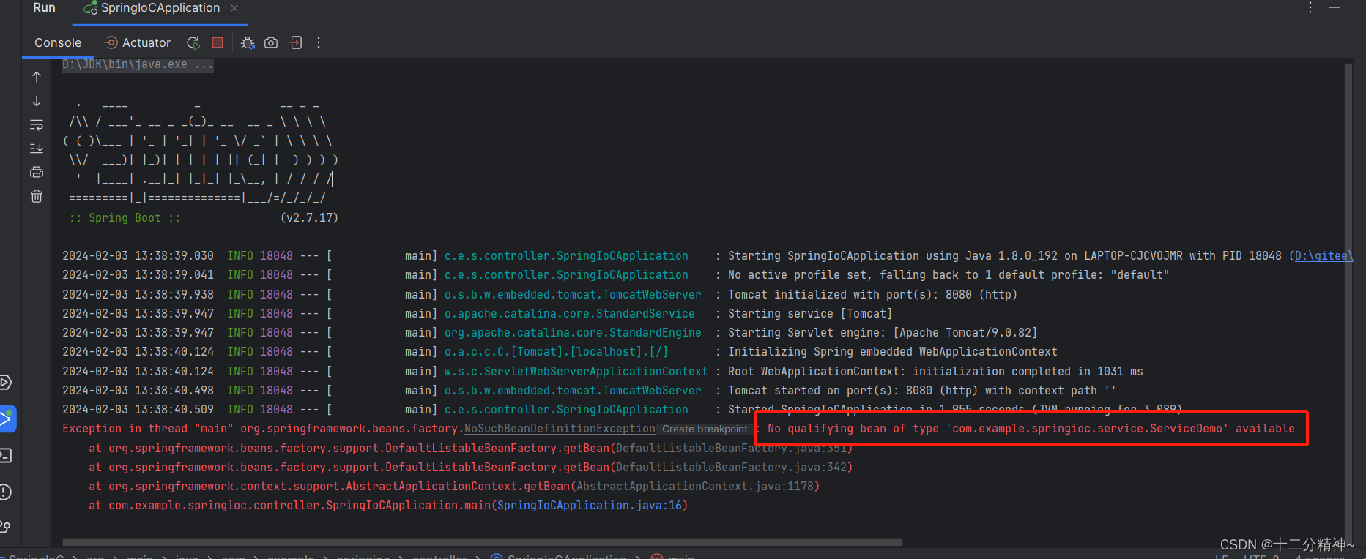Toggle soft-wrap in the console
1366x559 pixels.
[x=37, y=125]
